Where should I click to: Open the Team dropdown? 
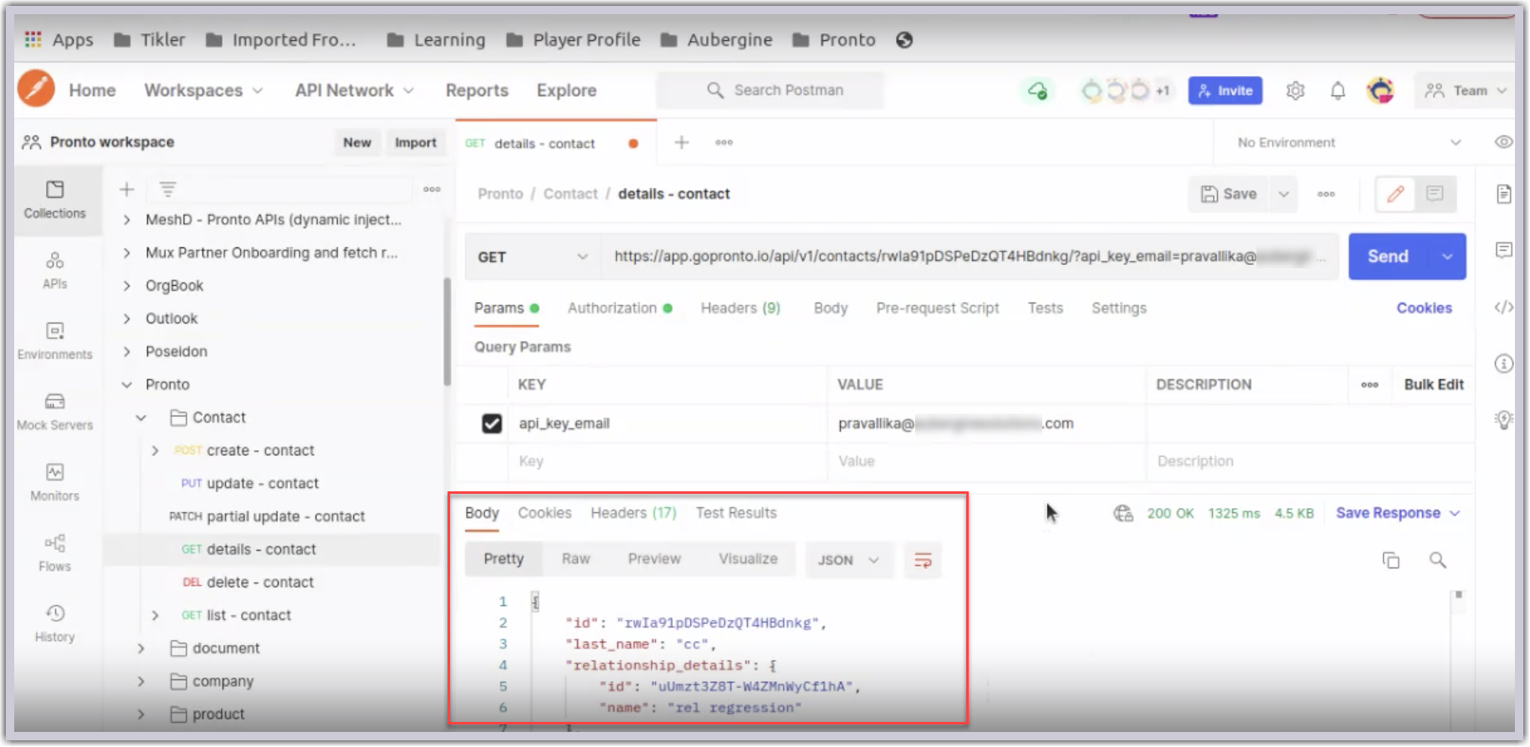pyautogui.click(x=1466, y=90)
